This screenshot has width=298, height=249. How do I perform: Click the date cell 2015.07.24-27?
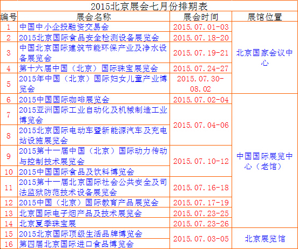click(201, 68)
